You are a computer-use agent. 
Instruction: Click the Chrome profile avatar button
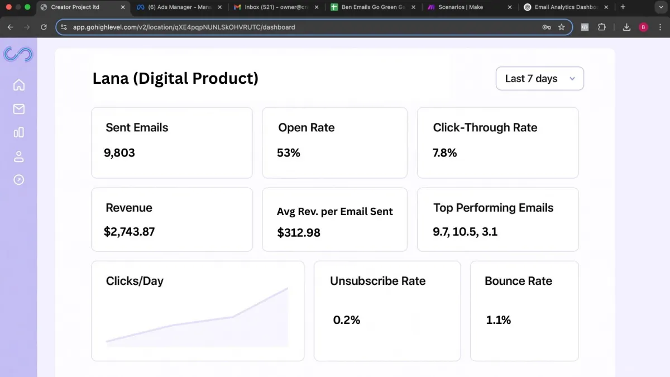643,27
